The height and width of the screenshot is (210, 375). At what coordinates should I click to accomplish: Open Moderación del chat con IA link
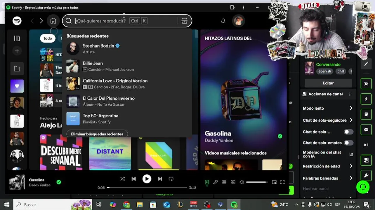pyautogui.click(x=351, y=154)
